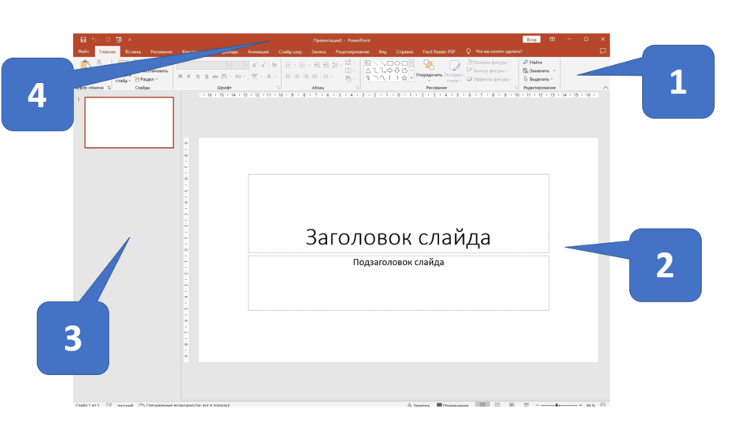The height and width of the screenshot is (440, 744).
Task: Select the star shape in shapes gallery
Action: pos(404,78)
